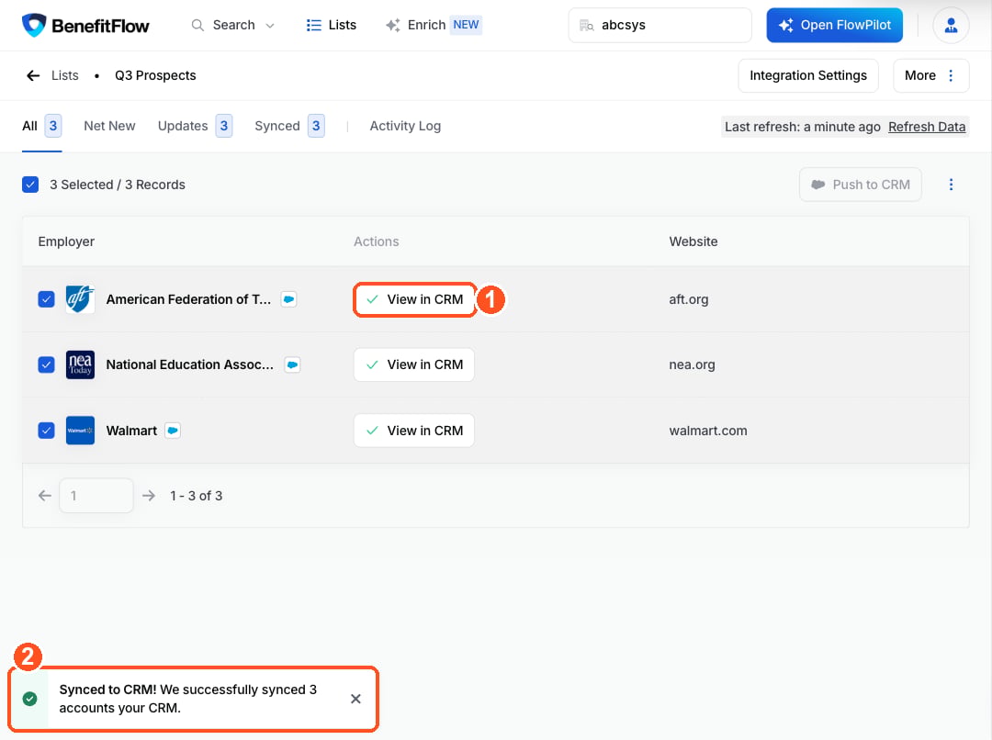Uncheck the Walmart row checkbox
This screenshot has height=740, width=992.
[x=46, y=431]
